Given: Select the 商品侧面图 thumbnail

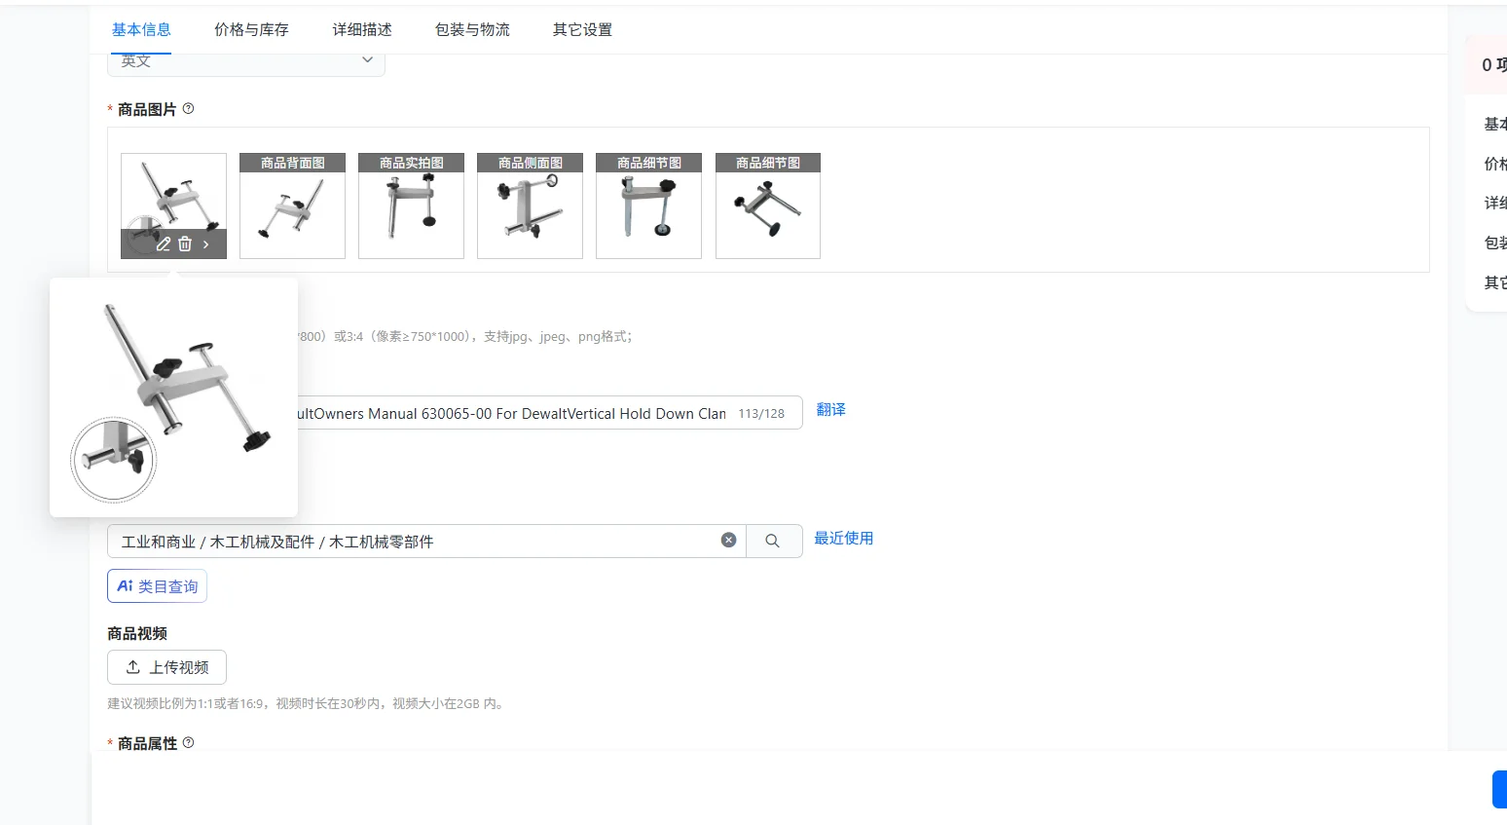Looking at the screenshot, I should point(530,206).
